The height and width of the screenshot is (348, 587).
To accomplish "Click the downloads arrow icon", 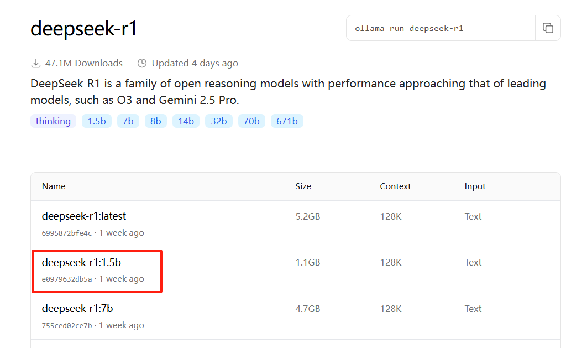I will pyautogui.click(x=35, y=63).
